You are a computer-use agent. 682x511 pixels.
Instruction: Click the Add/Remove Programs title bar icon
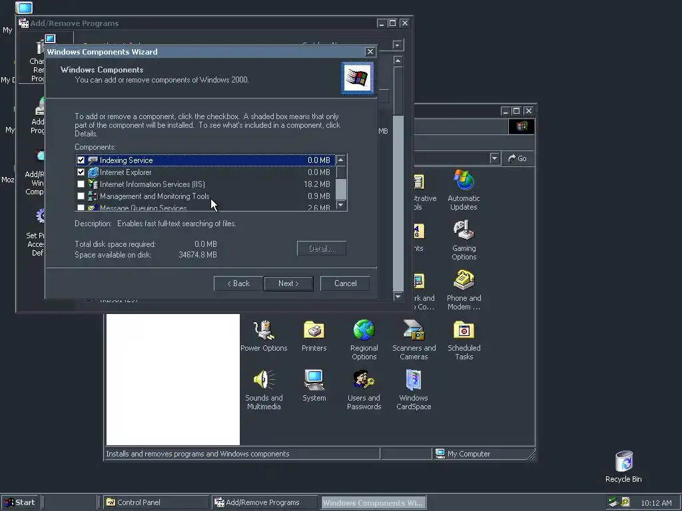23,23
